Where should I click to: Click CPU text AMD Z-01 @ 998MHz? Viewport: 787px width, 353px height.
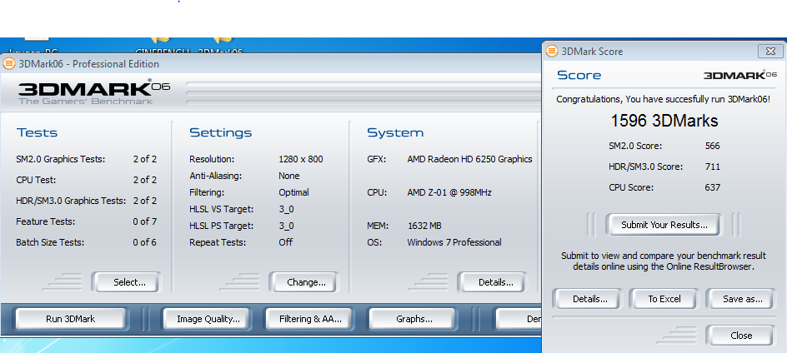click(x=449, y=192)
